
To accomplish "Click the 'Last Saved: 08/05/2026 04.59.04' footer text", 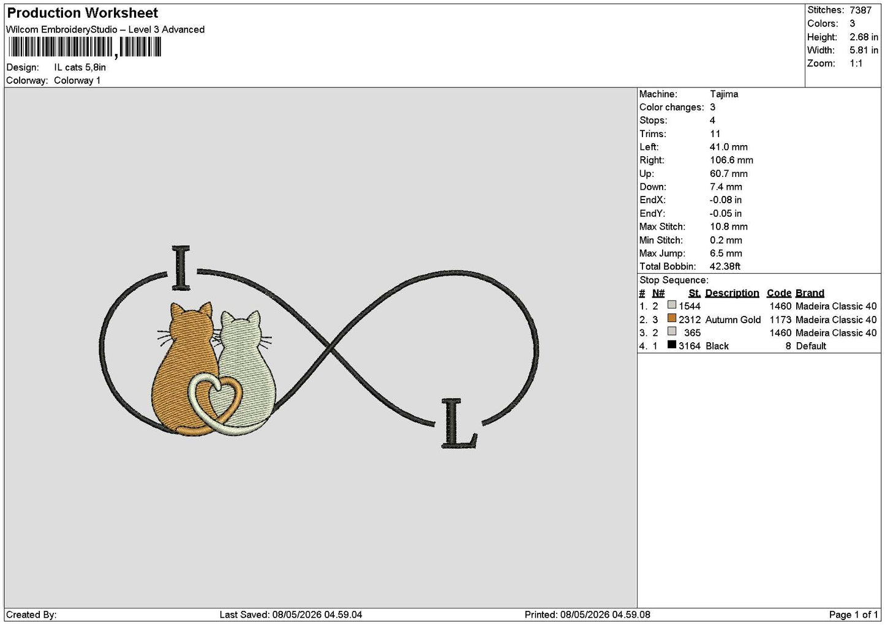I will point(291,615).
